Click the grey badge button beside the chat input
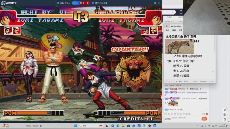The width and height of the screenshot is (230, 129). [168, 119]
